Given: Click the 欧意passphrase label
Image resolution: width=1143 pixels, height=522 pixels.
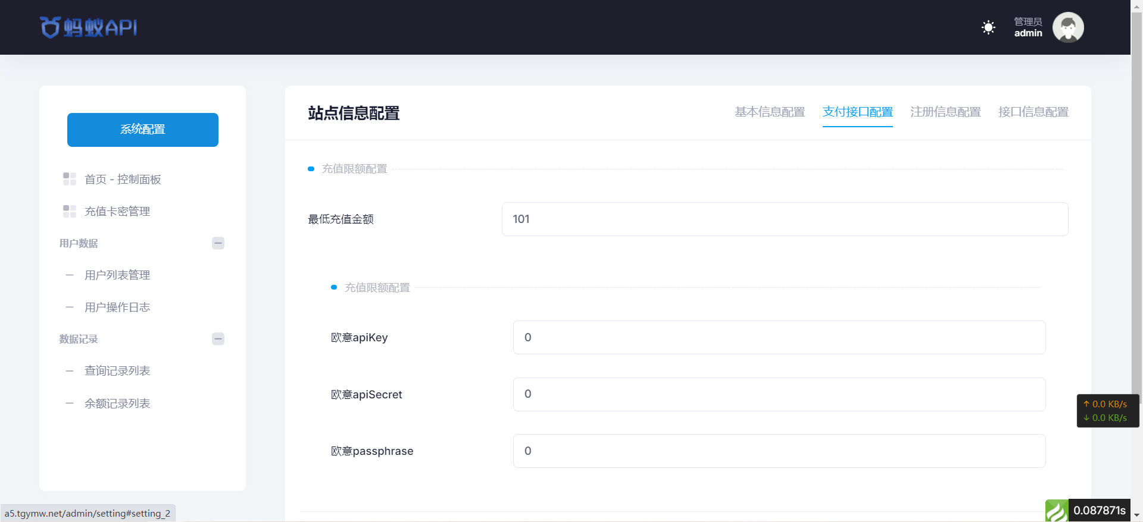Looking at the screenshot, I should [372, 451].
